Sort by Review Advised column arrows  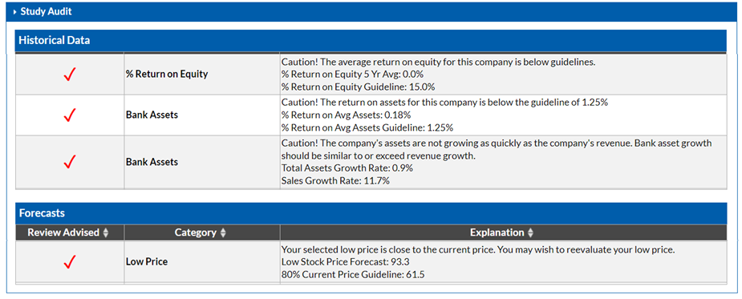pyautogui.click(x=106, y=232)
